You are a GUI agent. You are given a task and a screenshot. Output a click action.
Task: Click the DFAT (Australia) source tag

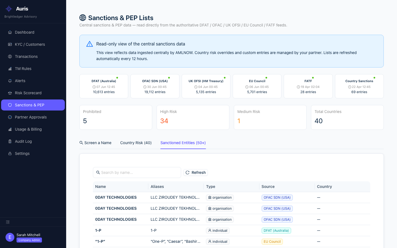276,231
